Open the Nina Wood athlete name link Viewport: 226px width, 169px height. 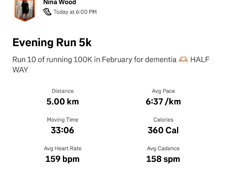click(x=60, y=2)
